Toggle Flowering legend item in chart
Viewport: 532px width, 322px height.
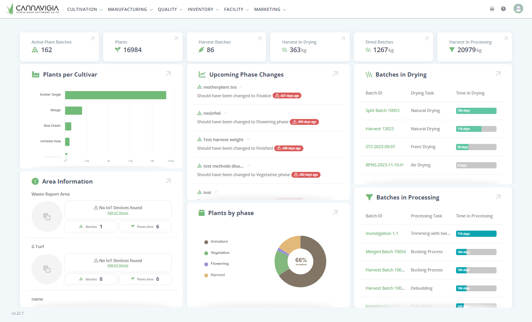pyautogui.click(x=219, y=264)
